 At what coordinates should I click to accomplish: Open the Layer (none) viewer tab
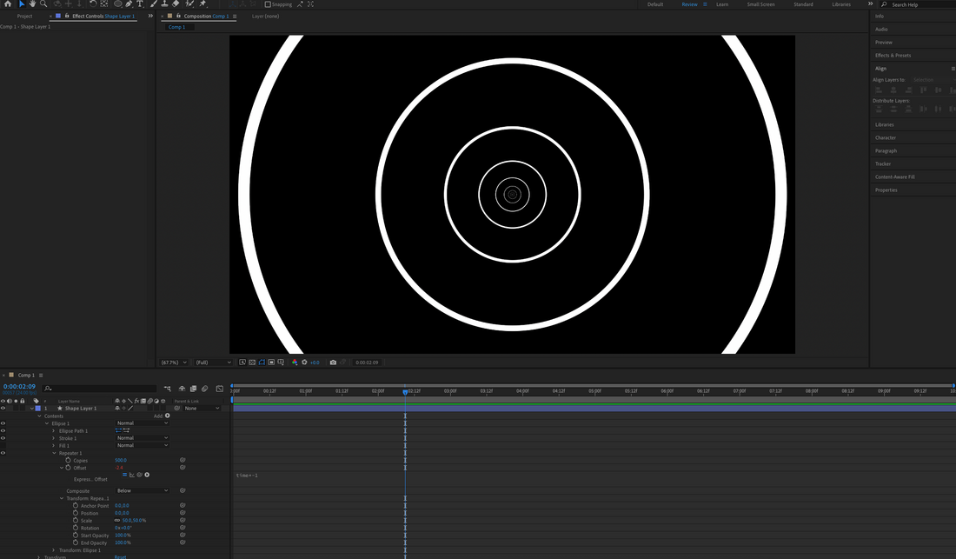(265, 16)
